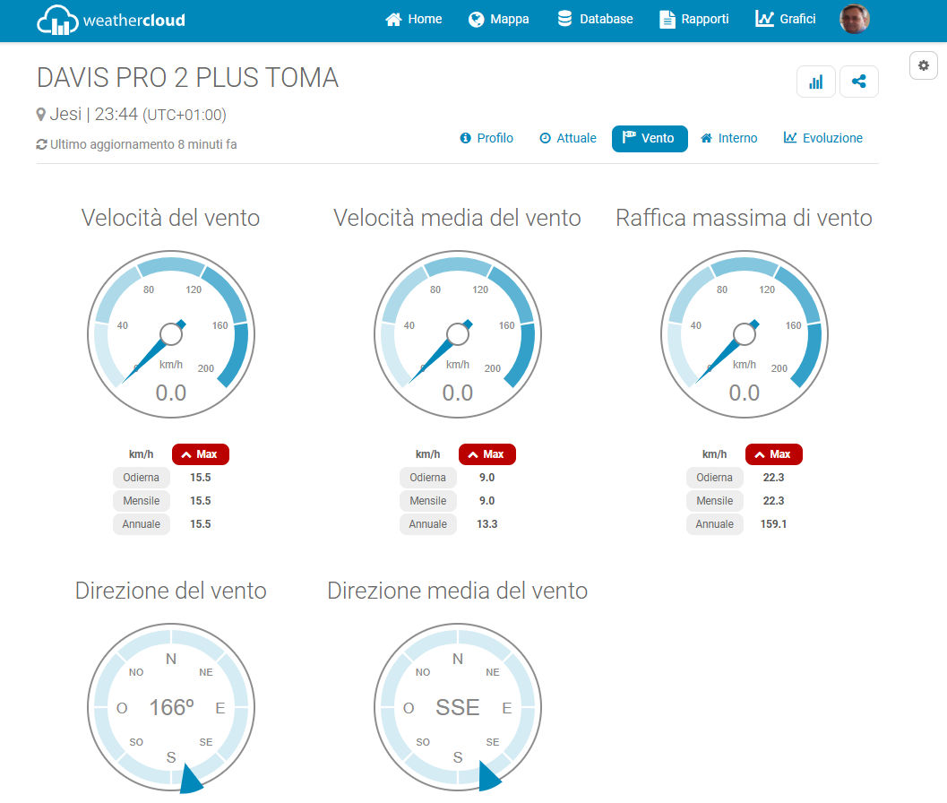Viewport: 947px width, 803px height.
Task: Click the location pin next to Jesi
Action: pyautogui.click(x=41, y=115)
